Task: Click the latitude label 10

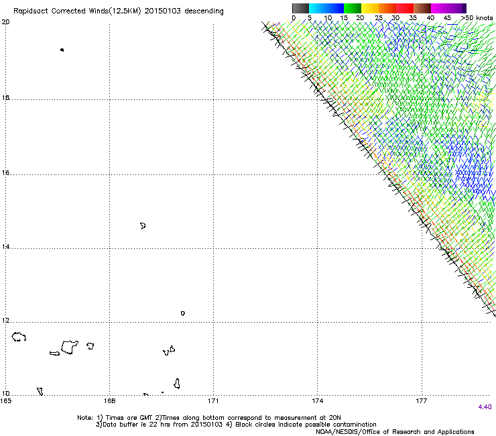Action: [x=5, y=394]
